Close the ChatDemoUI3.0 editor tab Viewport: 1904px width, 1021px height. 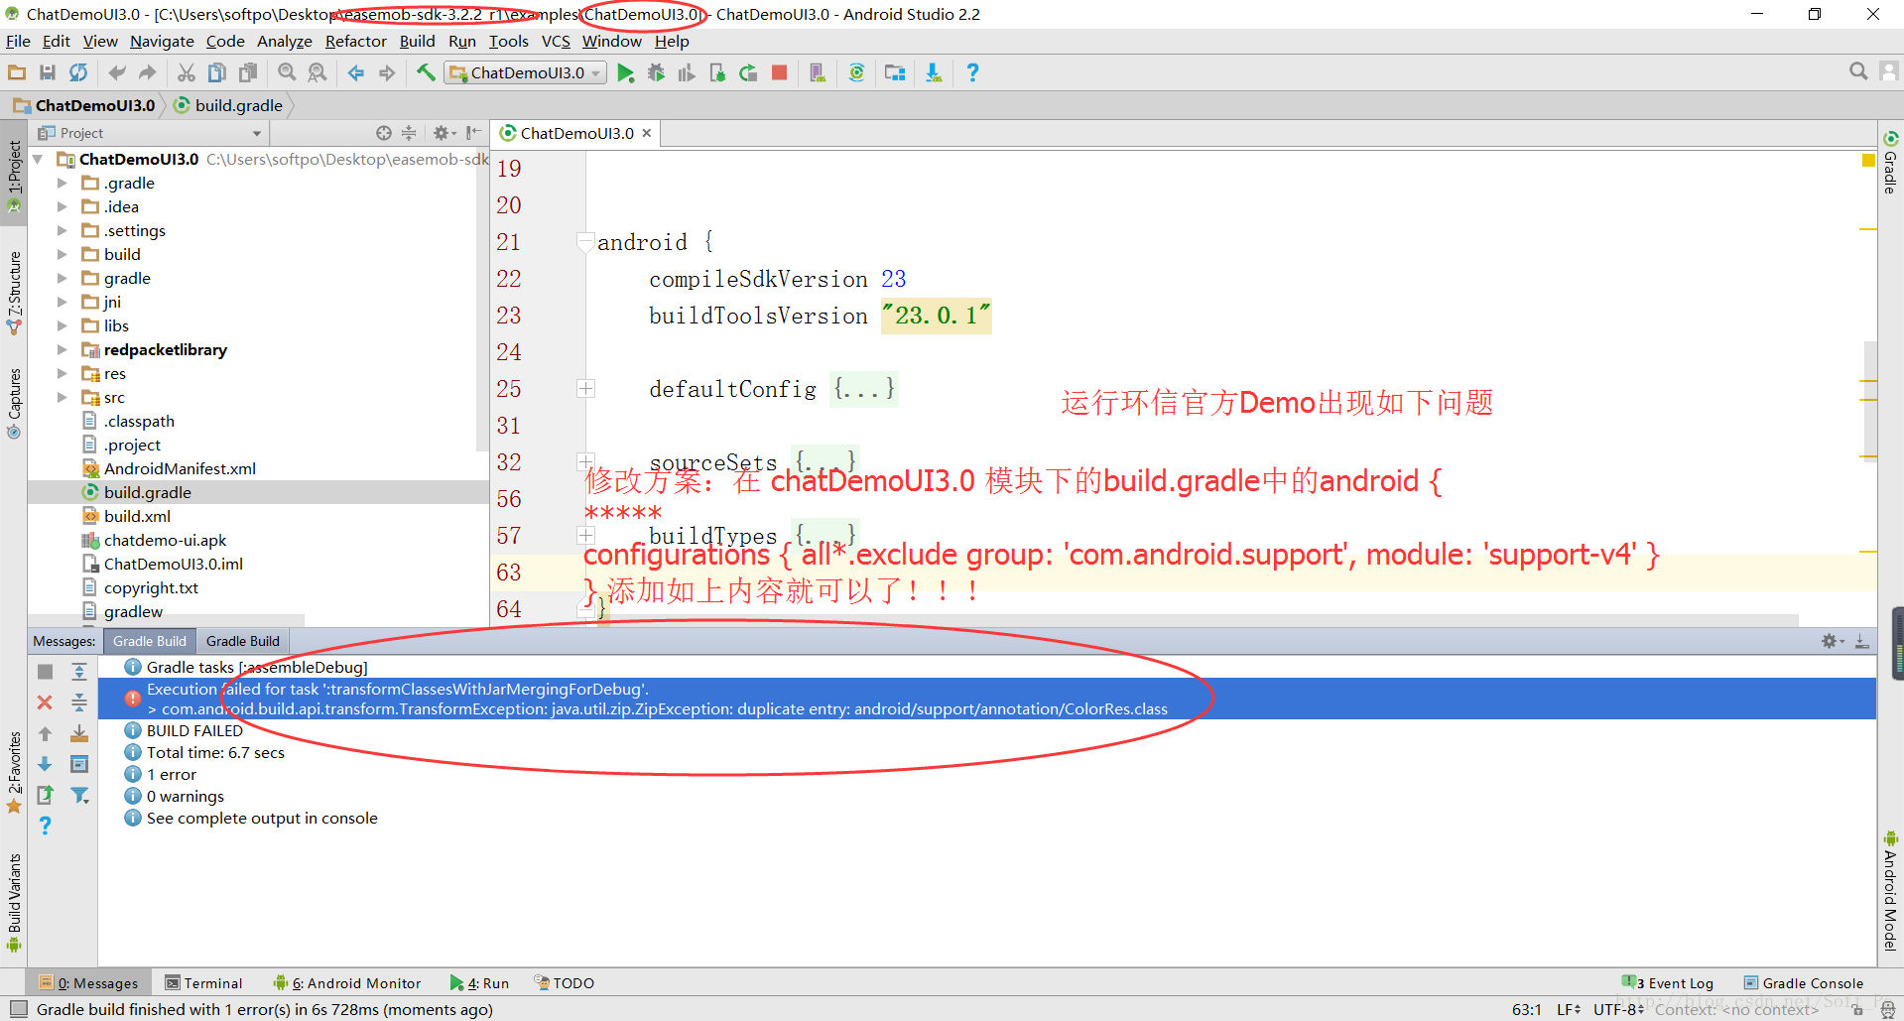[x=647, y=133]
